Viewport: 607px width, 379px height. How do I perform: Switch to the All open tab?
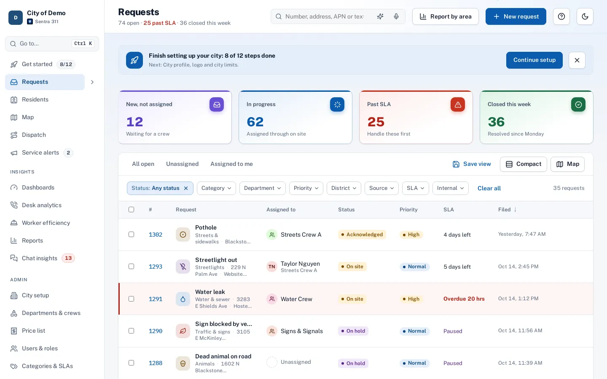(143, 164)
